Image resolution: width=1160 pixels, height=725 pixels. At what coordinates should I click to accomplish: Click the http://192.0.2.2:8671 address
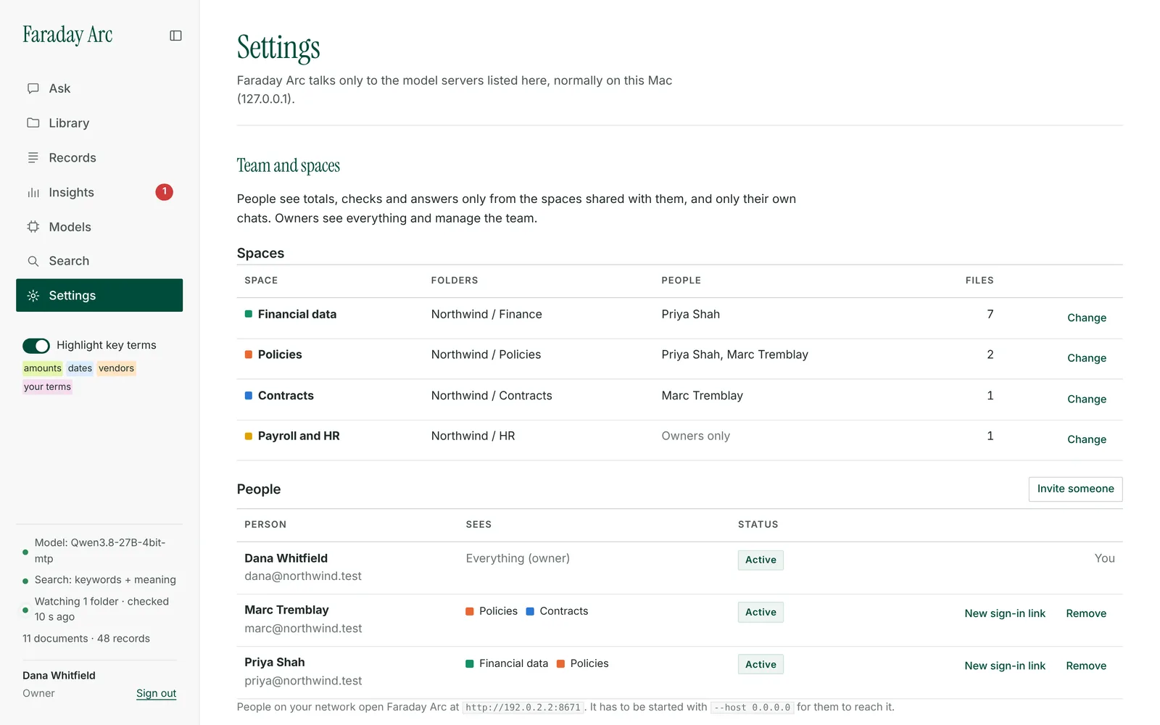pyautogui.click(x=523, y=708)
